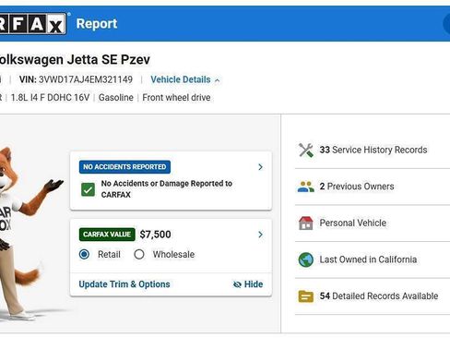Open Update Trim & Options link
Viewport: 450px width, 338px height.
pyautogui.click(x=124, y=284)
